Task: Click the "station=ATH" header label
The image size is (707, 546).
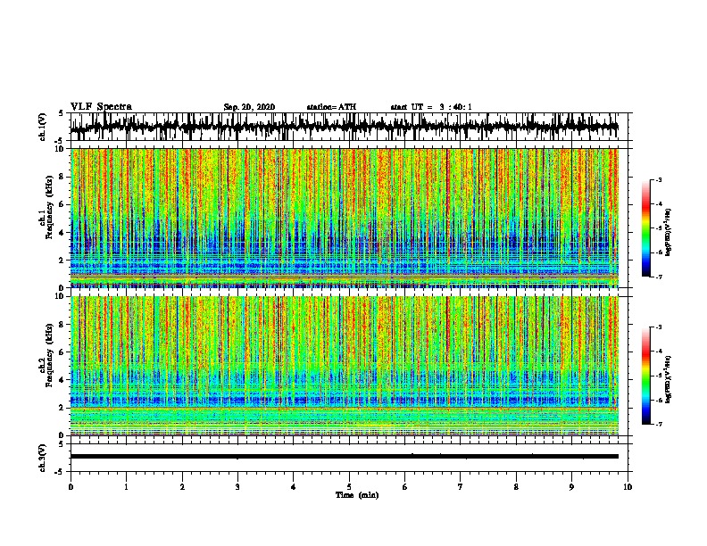Action: coord(331,107)
